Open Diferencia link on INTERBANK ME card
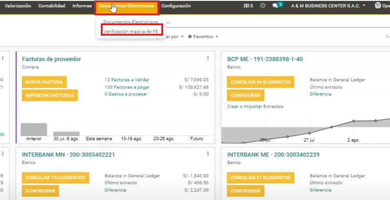The width and height of the screenshot is (390, 200). click(320, 190)
